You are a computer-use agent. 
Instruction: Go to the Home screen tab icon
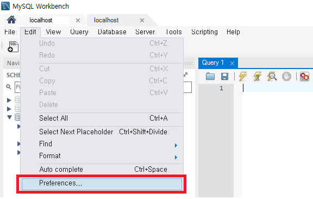tap(11, 20)
